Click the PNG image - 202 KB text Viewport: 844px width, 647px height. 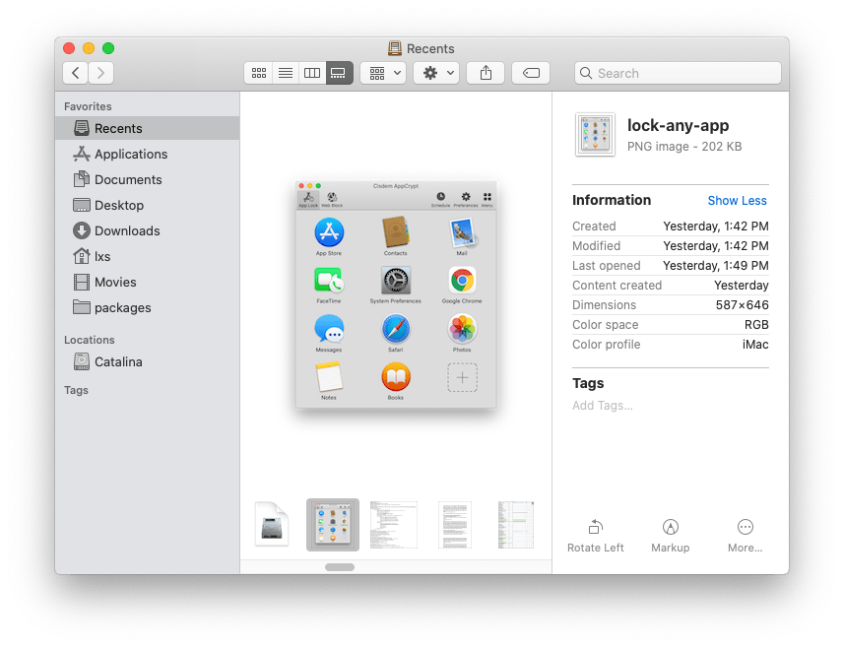pyautogui.click(x=684, y=147)
